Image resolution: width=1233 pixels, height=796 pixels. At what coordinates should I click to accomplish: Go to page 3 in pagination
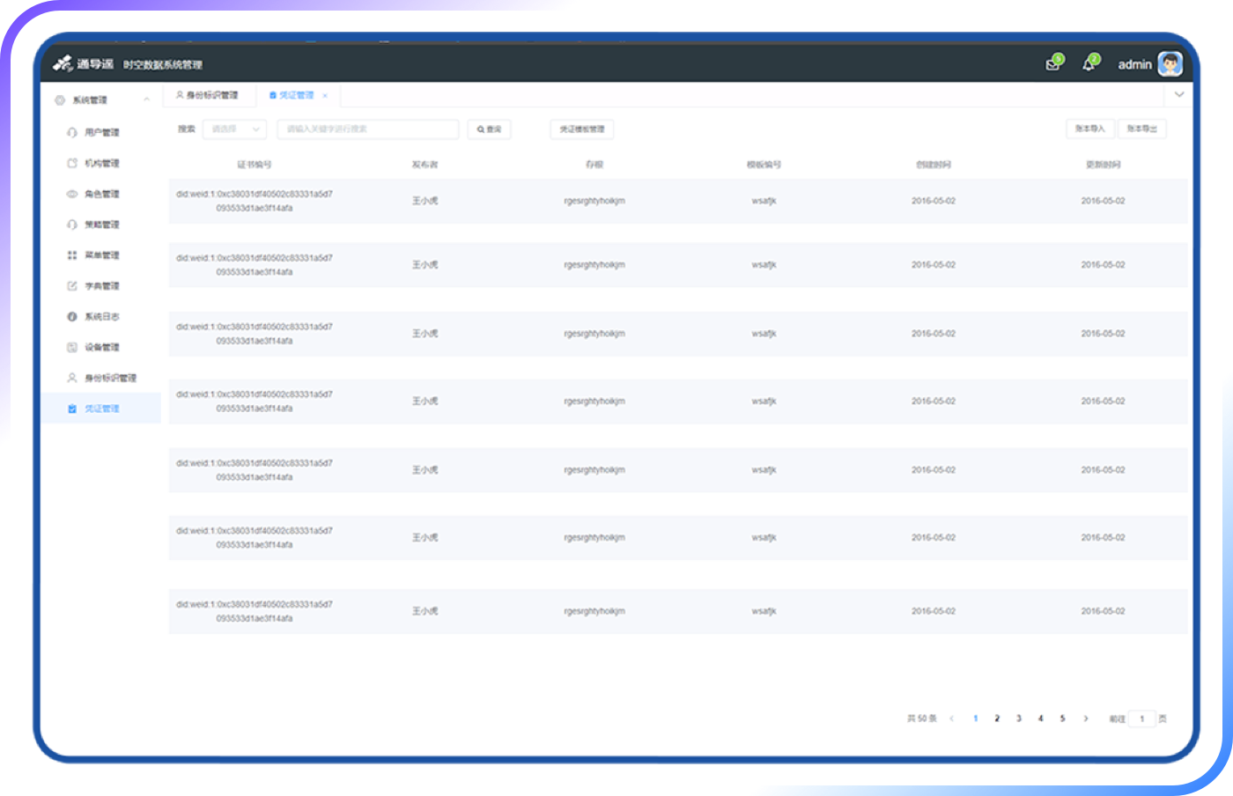1019,719
